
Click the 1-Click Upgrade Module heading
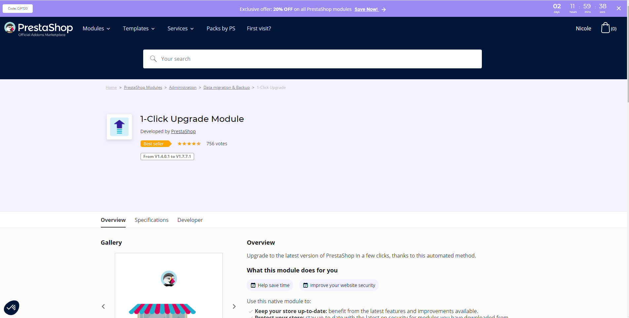click(192, 119)
